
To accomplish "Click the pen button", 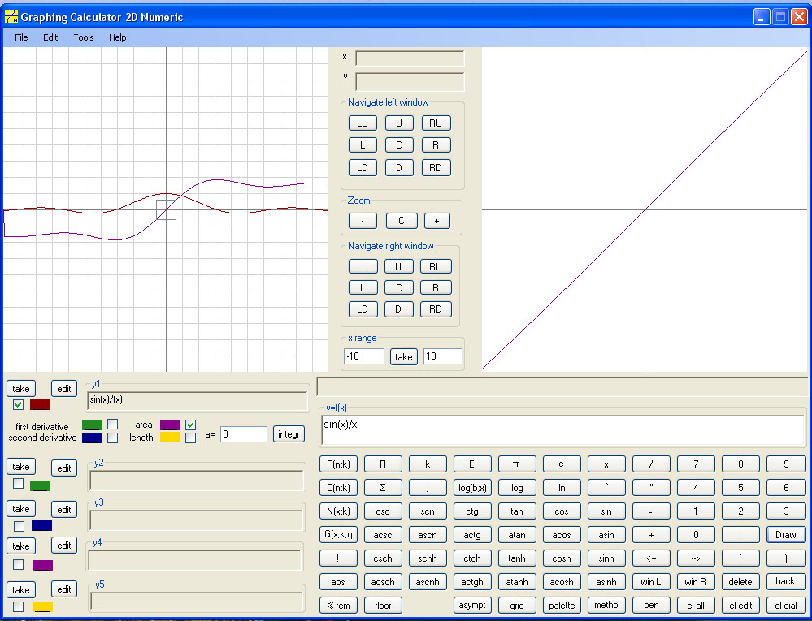I will 651,605.
